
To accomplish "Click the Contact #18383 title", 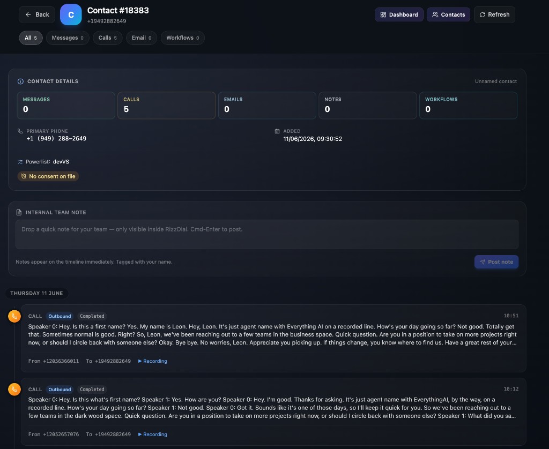I will pos(118,11).
